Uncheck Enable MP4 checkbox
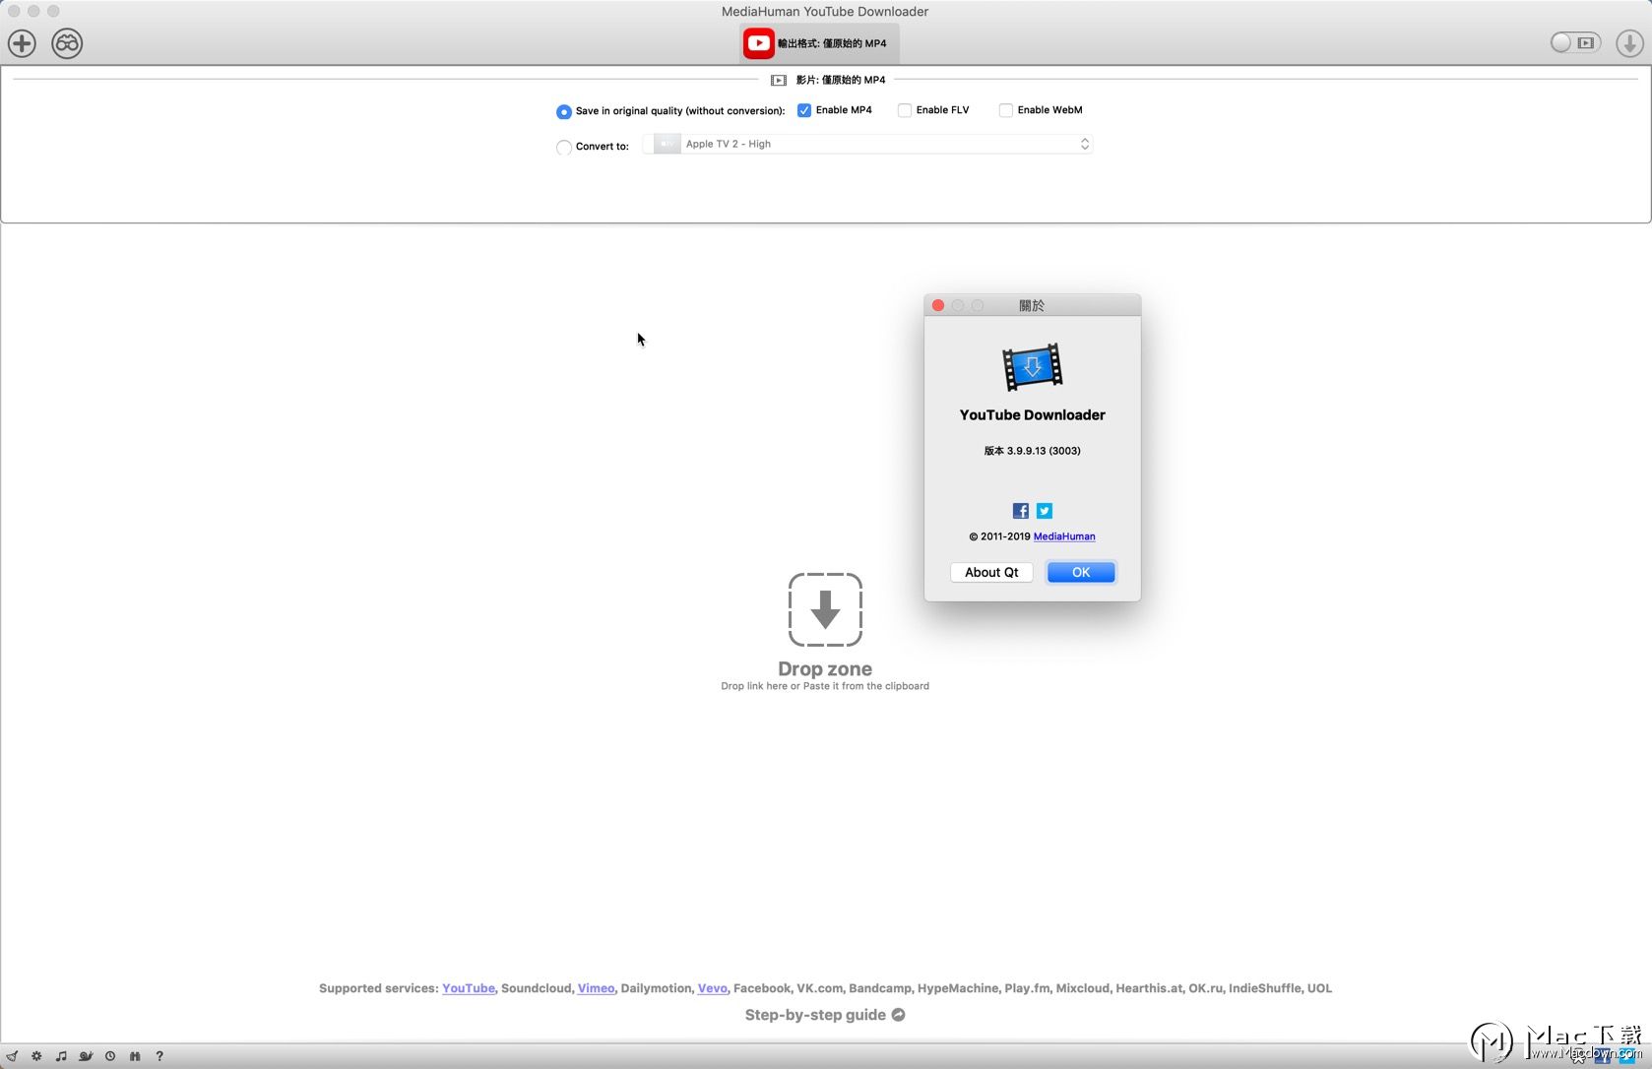 pos(804,110)
